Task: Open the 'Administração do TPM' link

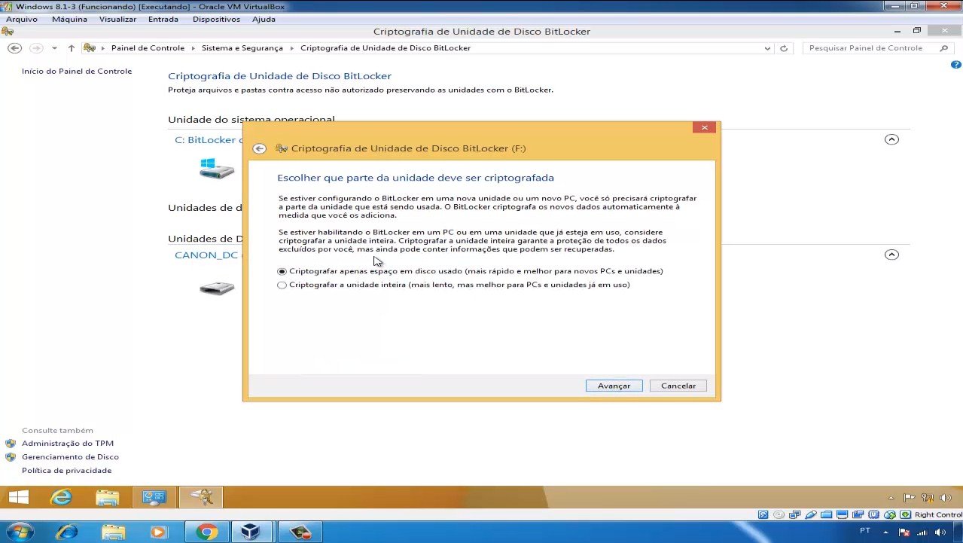Action: (x=68, y=444)
